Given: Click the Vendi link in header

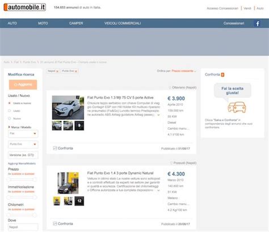Looking at the screenshot, I should 247,9.
